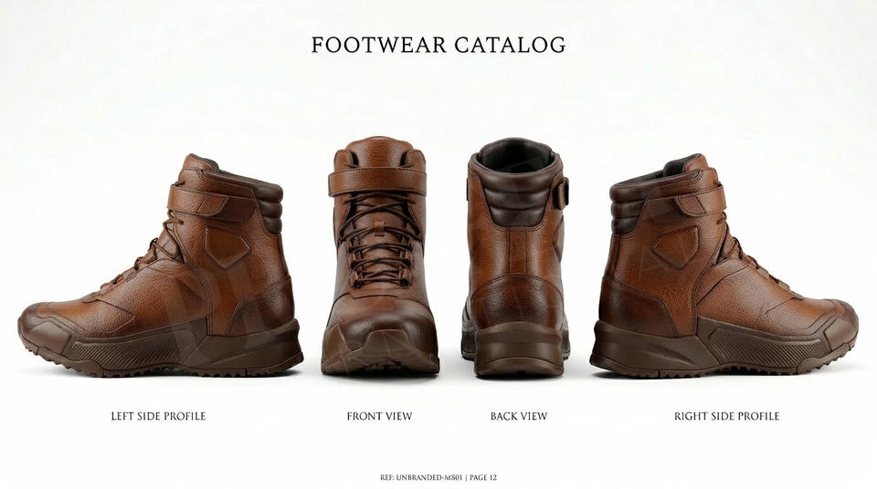Screen dimensions: 877x489
Task: Click the ankle strap on left profile boot
Action: click(211, 199)
